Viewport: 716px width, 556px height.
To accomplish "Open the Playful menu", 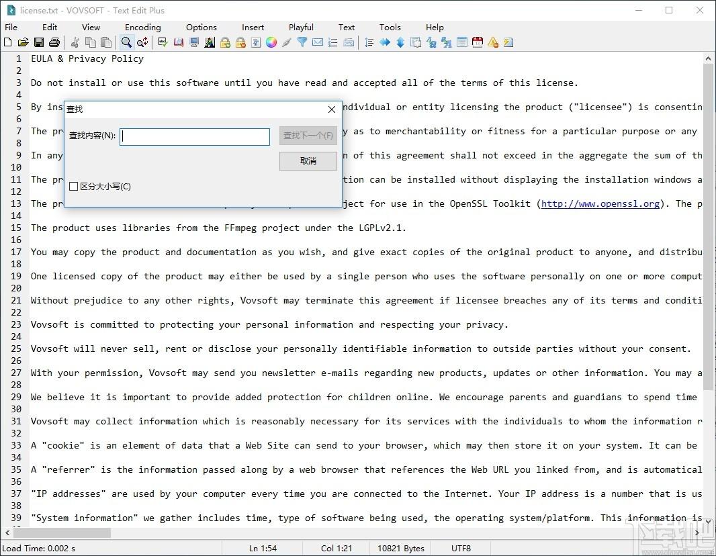I will click(301, 28).
